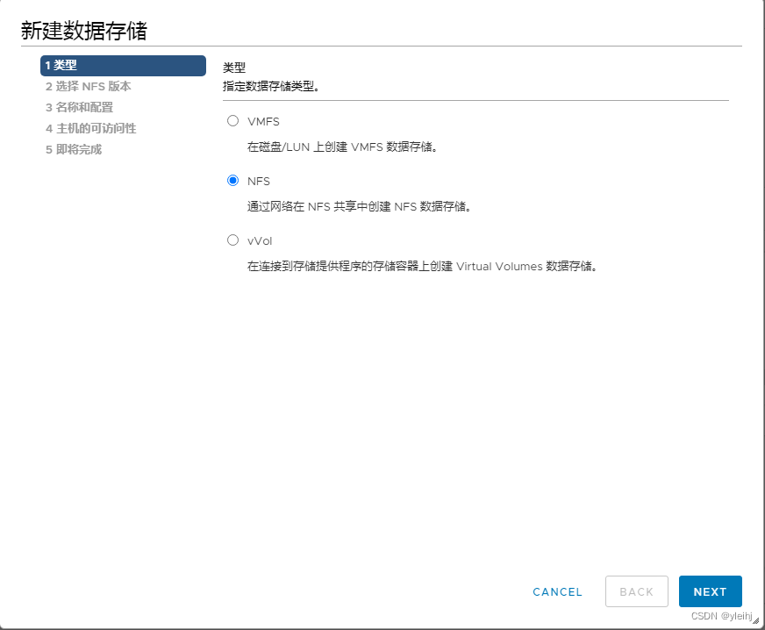Viewport: 765px width, 630px height.
Task: Click the NEXT button
Action: pyautogui.click(x=710, y=591)
